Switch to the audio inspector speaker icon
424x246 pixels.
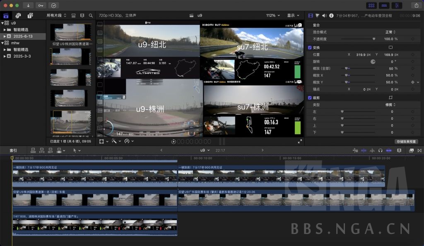click(x=324, y=15)
